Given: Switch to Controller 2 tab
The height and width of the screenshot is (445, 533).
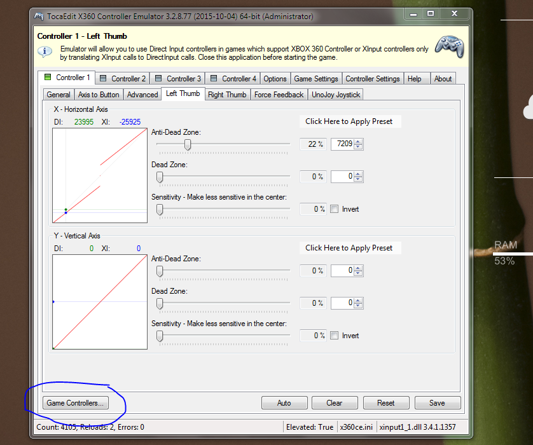Looking at the screenshot, I should (x=123, y=79).
